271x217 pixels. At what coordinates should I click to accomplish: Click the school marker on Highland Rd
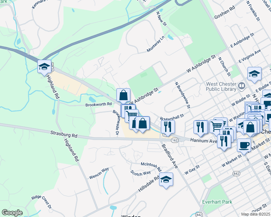[44, 67]
